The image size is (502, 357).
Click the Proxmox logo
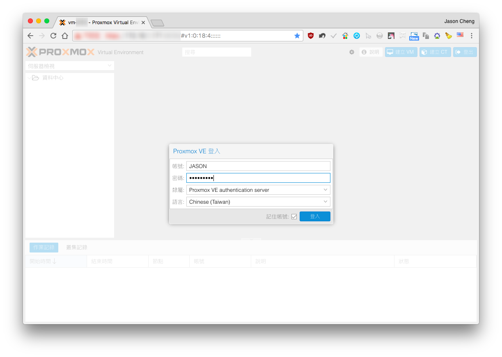click(x=60, y=52)
